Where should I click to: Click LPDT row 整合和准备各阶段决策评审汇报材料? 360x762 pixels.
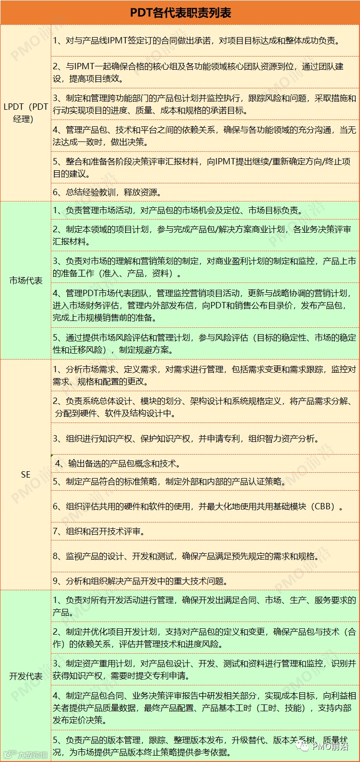click(205, 167)
